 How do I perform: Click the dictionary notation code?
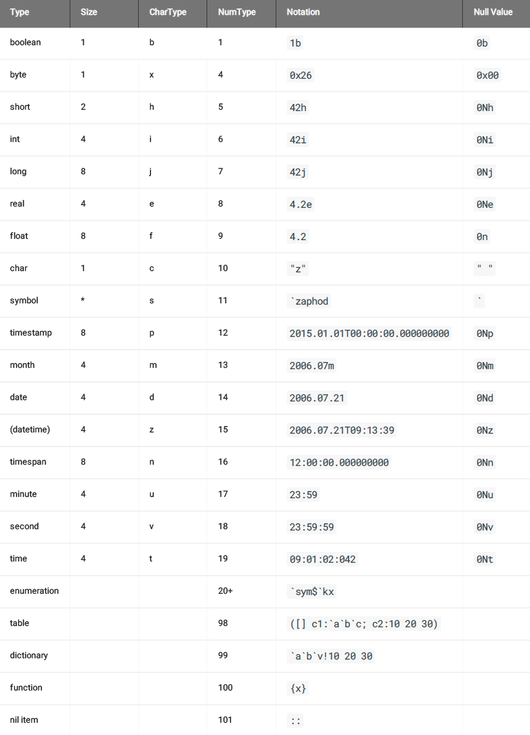[x=331, y=656]
